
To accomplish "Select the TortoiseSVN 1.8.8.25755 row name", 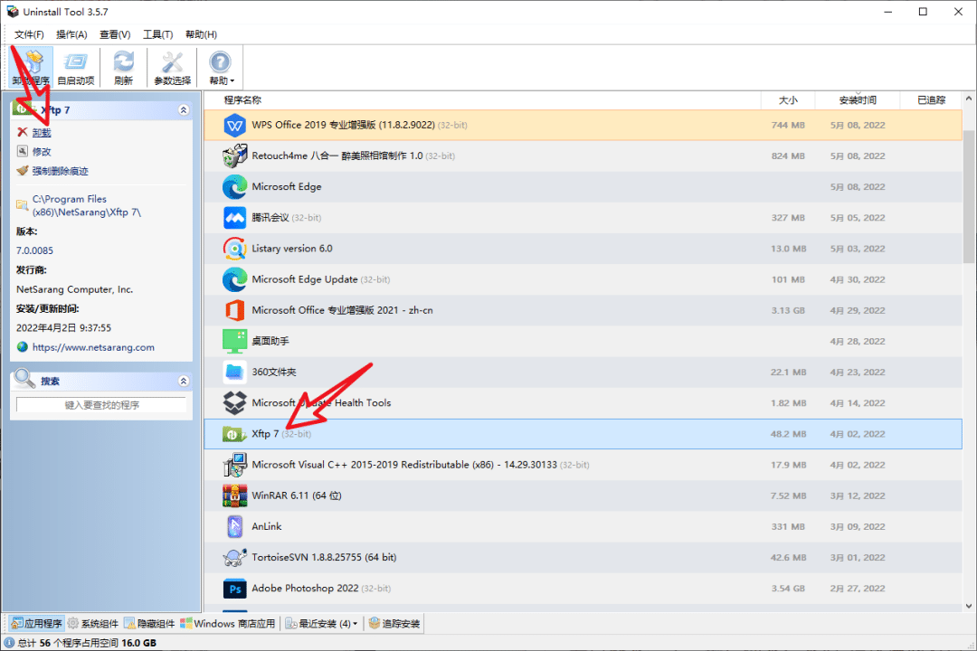I will tap(324, 558).
